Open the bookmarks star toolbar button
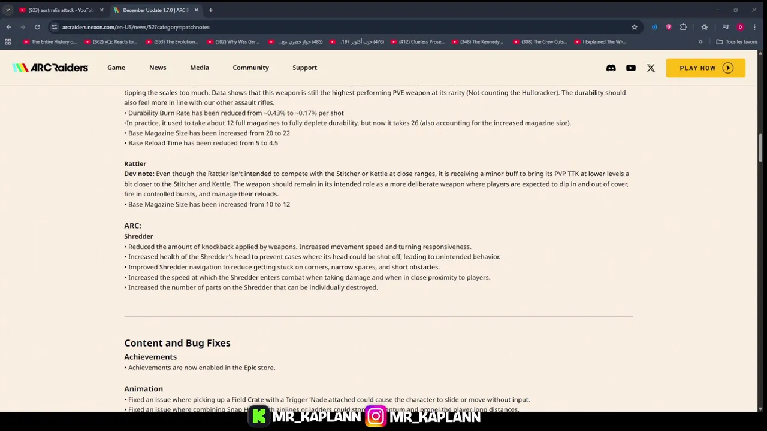The height and width of the screenshot is (431, 767). 705,27
